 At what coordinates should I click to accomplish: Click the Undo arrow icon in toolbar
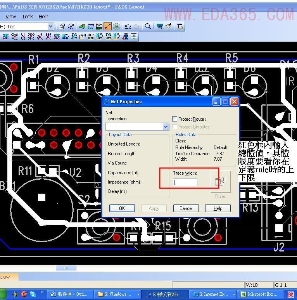128,26
